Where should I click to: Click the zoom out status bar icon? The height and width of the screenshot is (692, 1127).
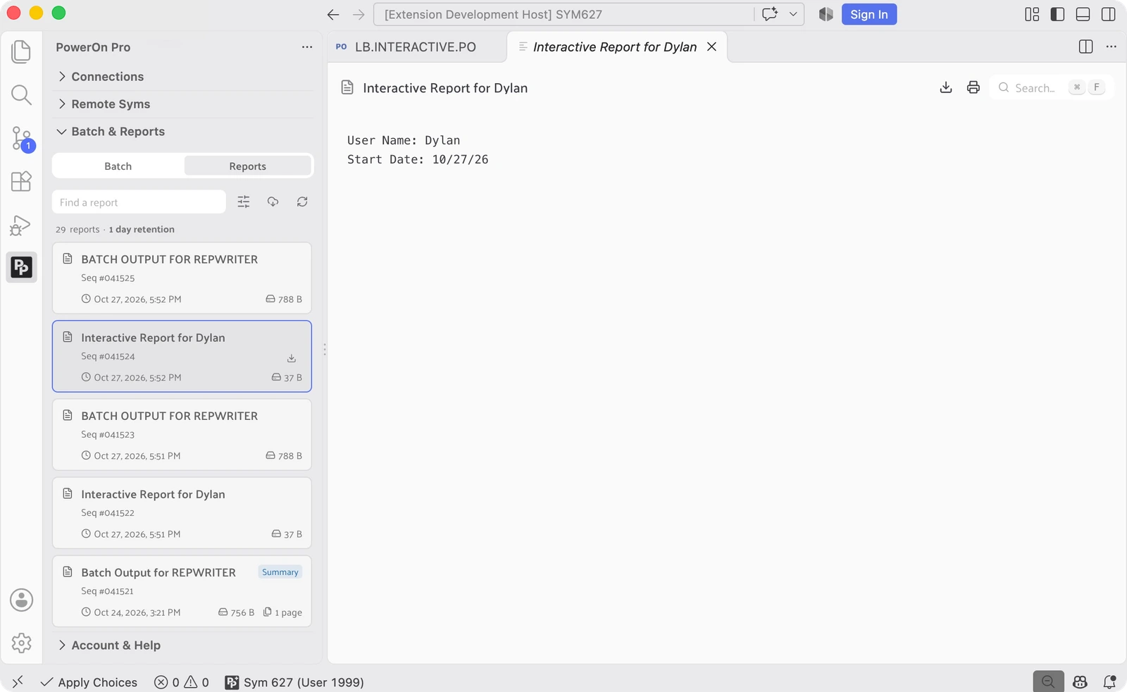pos(1048,682)
